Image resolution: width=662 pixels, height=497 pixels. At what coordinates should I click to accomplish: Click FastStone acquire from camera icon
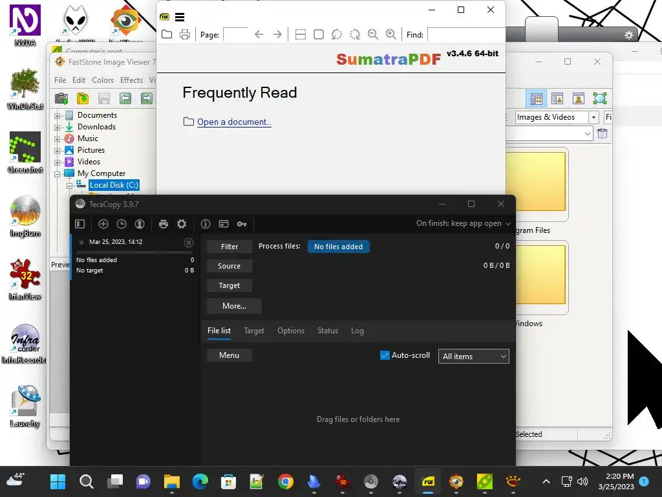pyautogui.click(x=61, y=98)
